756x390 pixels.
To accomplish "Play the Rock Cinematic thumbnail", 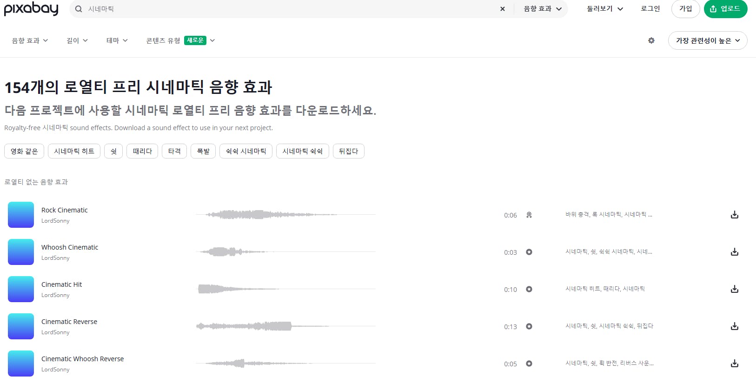I will pyautogui.click(x=21, y=215).
